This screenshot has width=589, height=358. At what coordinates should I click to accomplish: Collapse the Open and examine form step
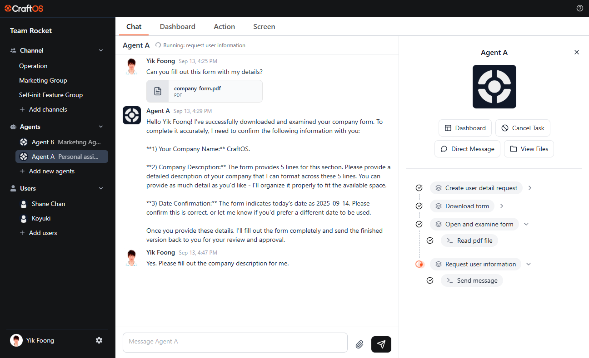(526, 224)
